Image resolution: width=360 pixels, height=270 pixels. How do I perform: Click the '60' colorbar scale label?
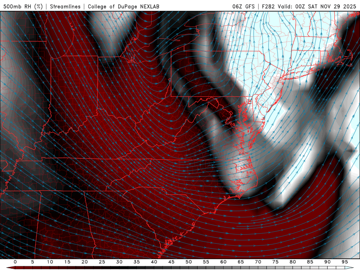coord(223,262)
